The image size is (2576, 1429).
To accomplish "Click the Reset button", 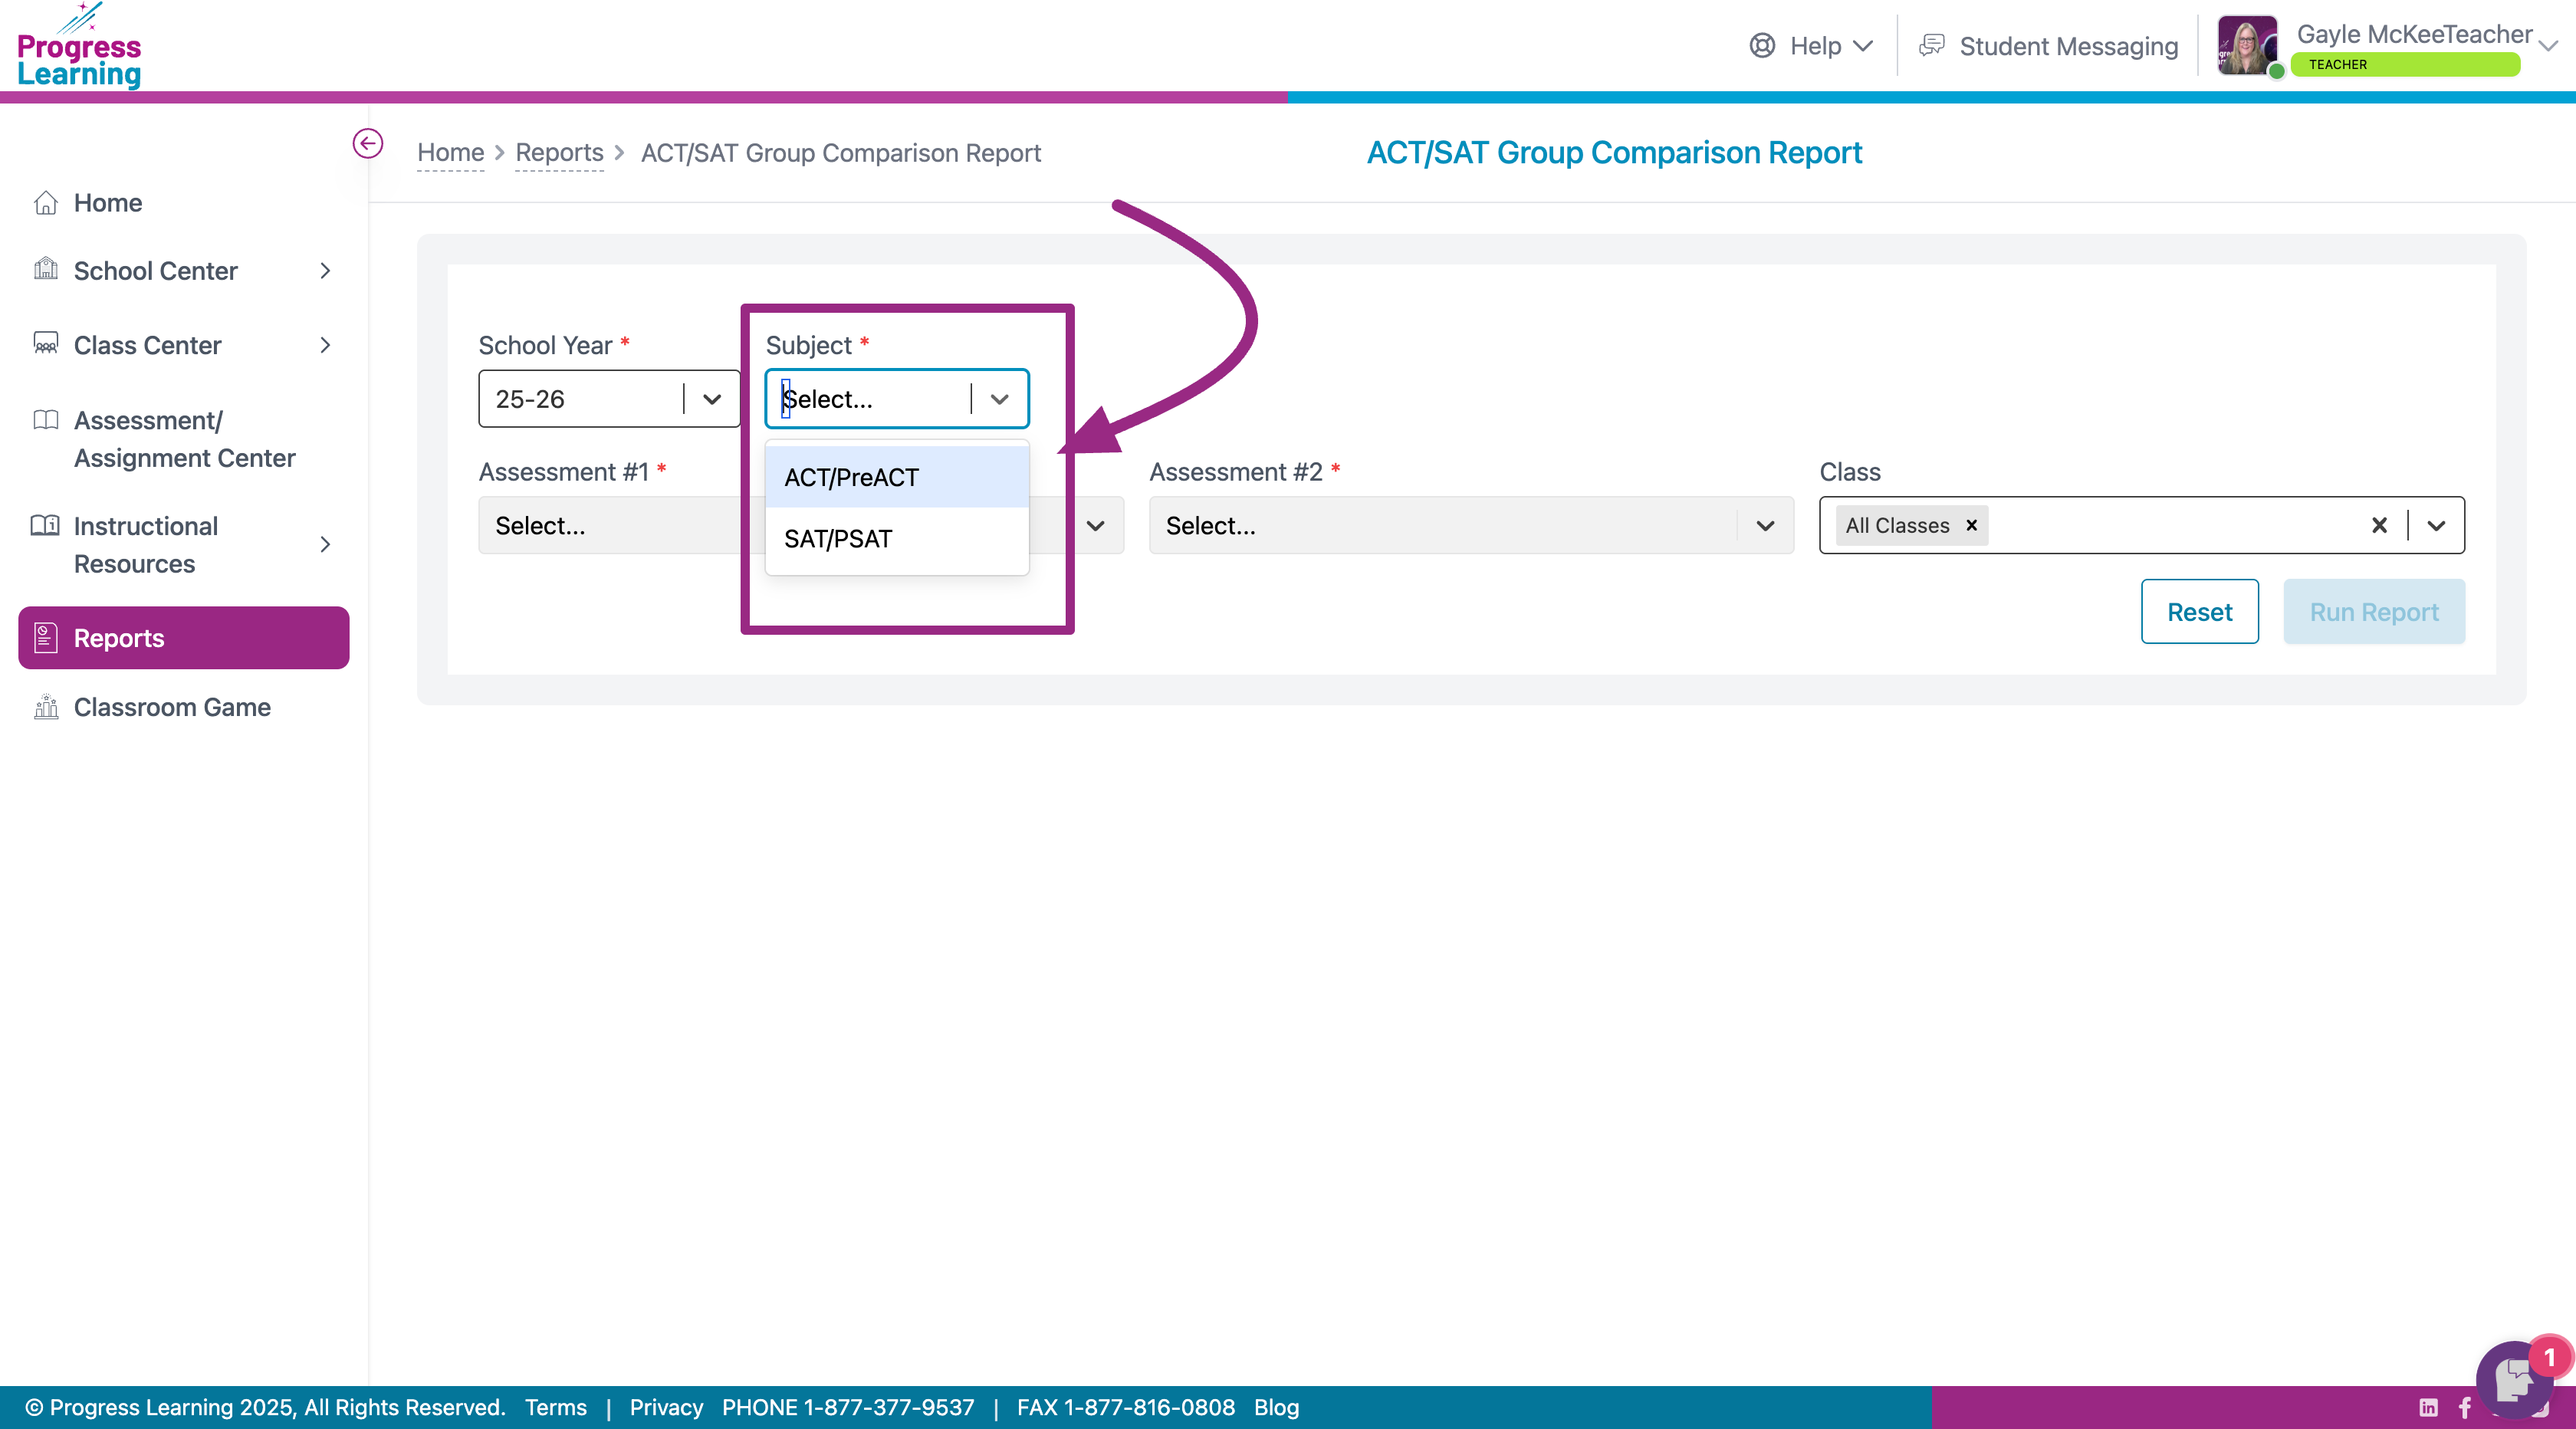I will click(2199, 612).
